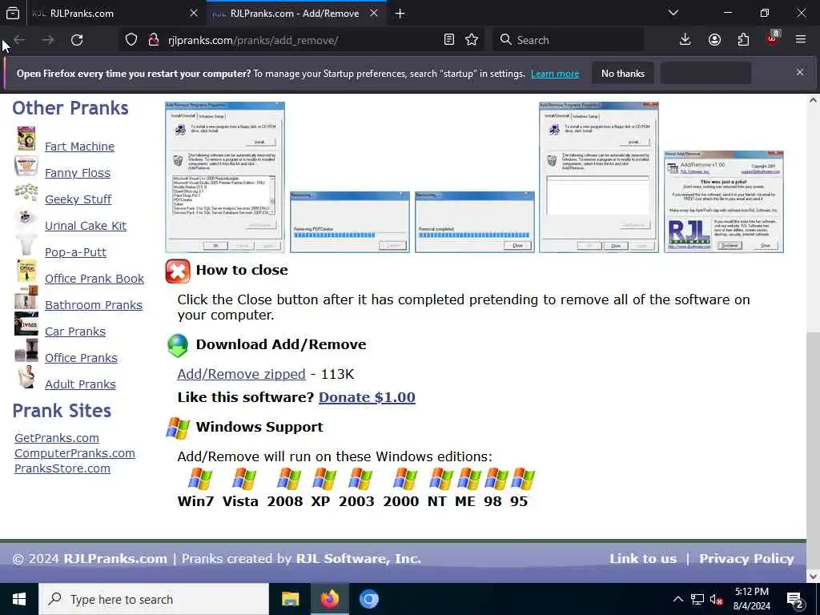The width and height of the screenshot is (820, 615).
Task: Expand the list all tabs chevron
Action: [673, 13]
